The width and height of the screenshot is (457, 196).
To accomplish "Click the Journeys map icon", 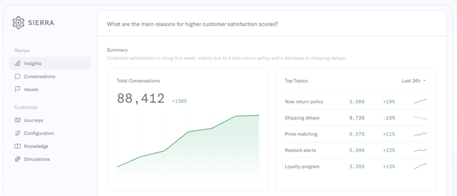I will click(x=17, y=120).
